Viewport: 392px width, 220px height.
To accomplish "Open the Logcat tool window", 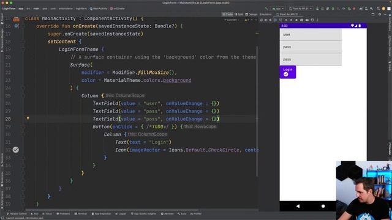I will [x=121, y=214].
